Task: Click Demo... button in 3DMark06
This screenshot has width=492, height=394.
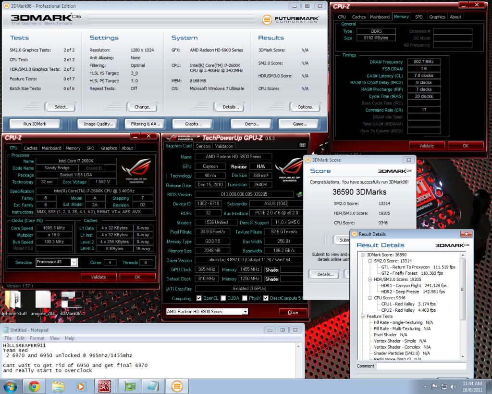Action: pos(252,124)
